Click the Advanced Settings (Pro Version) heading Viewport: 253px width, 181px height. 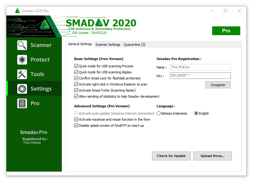(x=102, y=106)
